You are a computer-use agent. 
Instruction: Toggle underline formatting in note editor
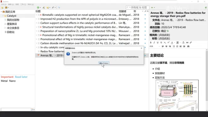(x=158, y=43)
